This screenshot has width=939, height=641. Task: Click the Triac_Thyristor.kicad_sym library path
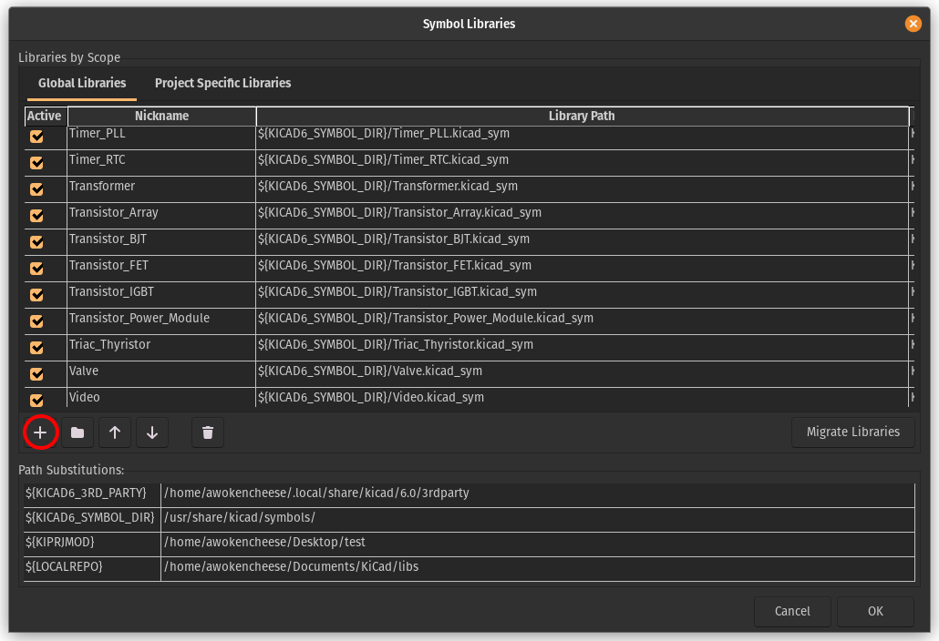582,347
